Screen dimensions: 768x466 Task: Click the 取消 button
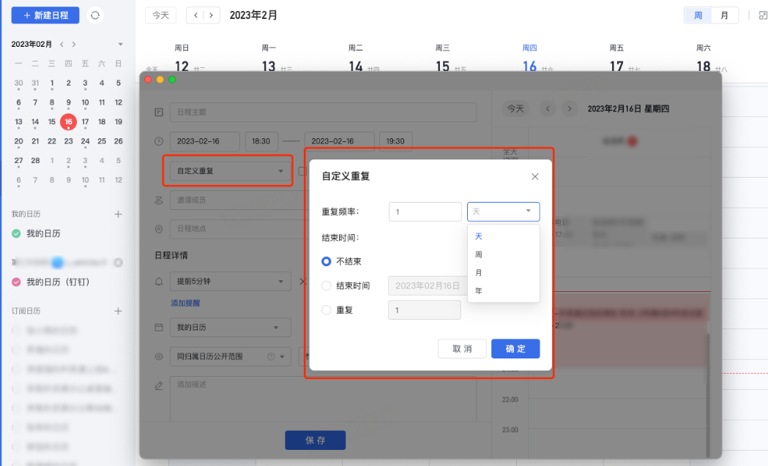(462, 348)
